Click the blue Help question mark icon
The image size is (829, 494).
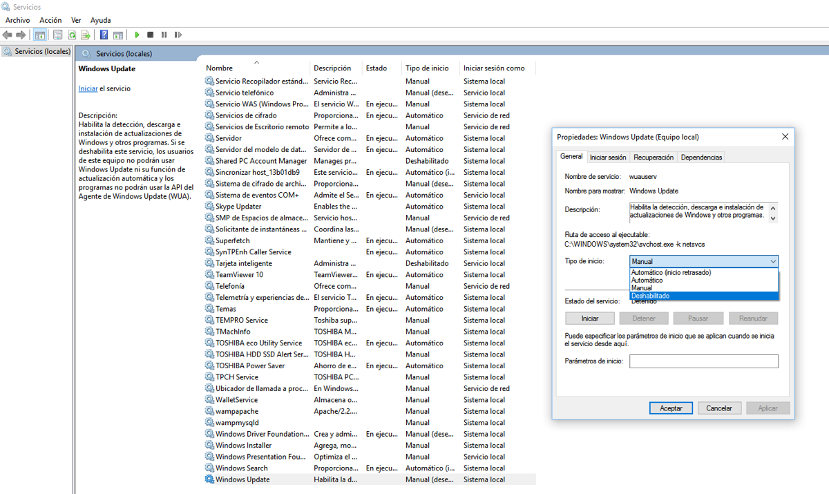(104, 35)
